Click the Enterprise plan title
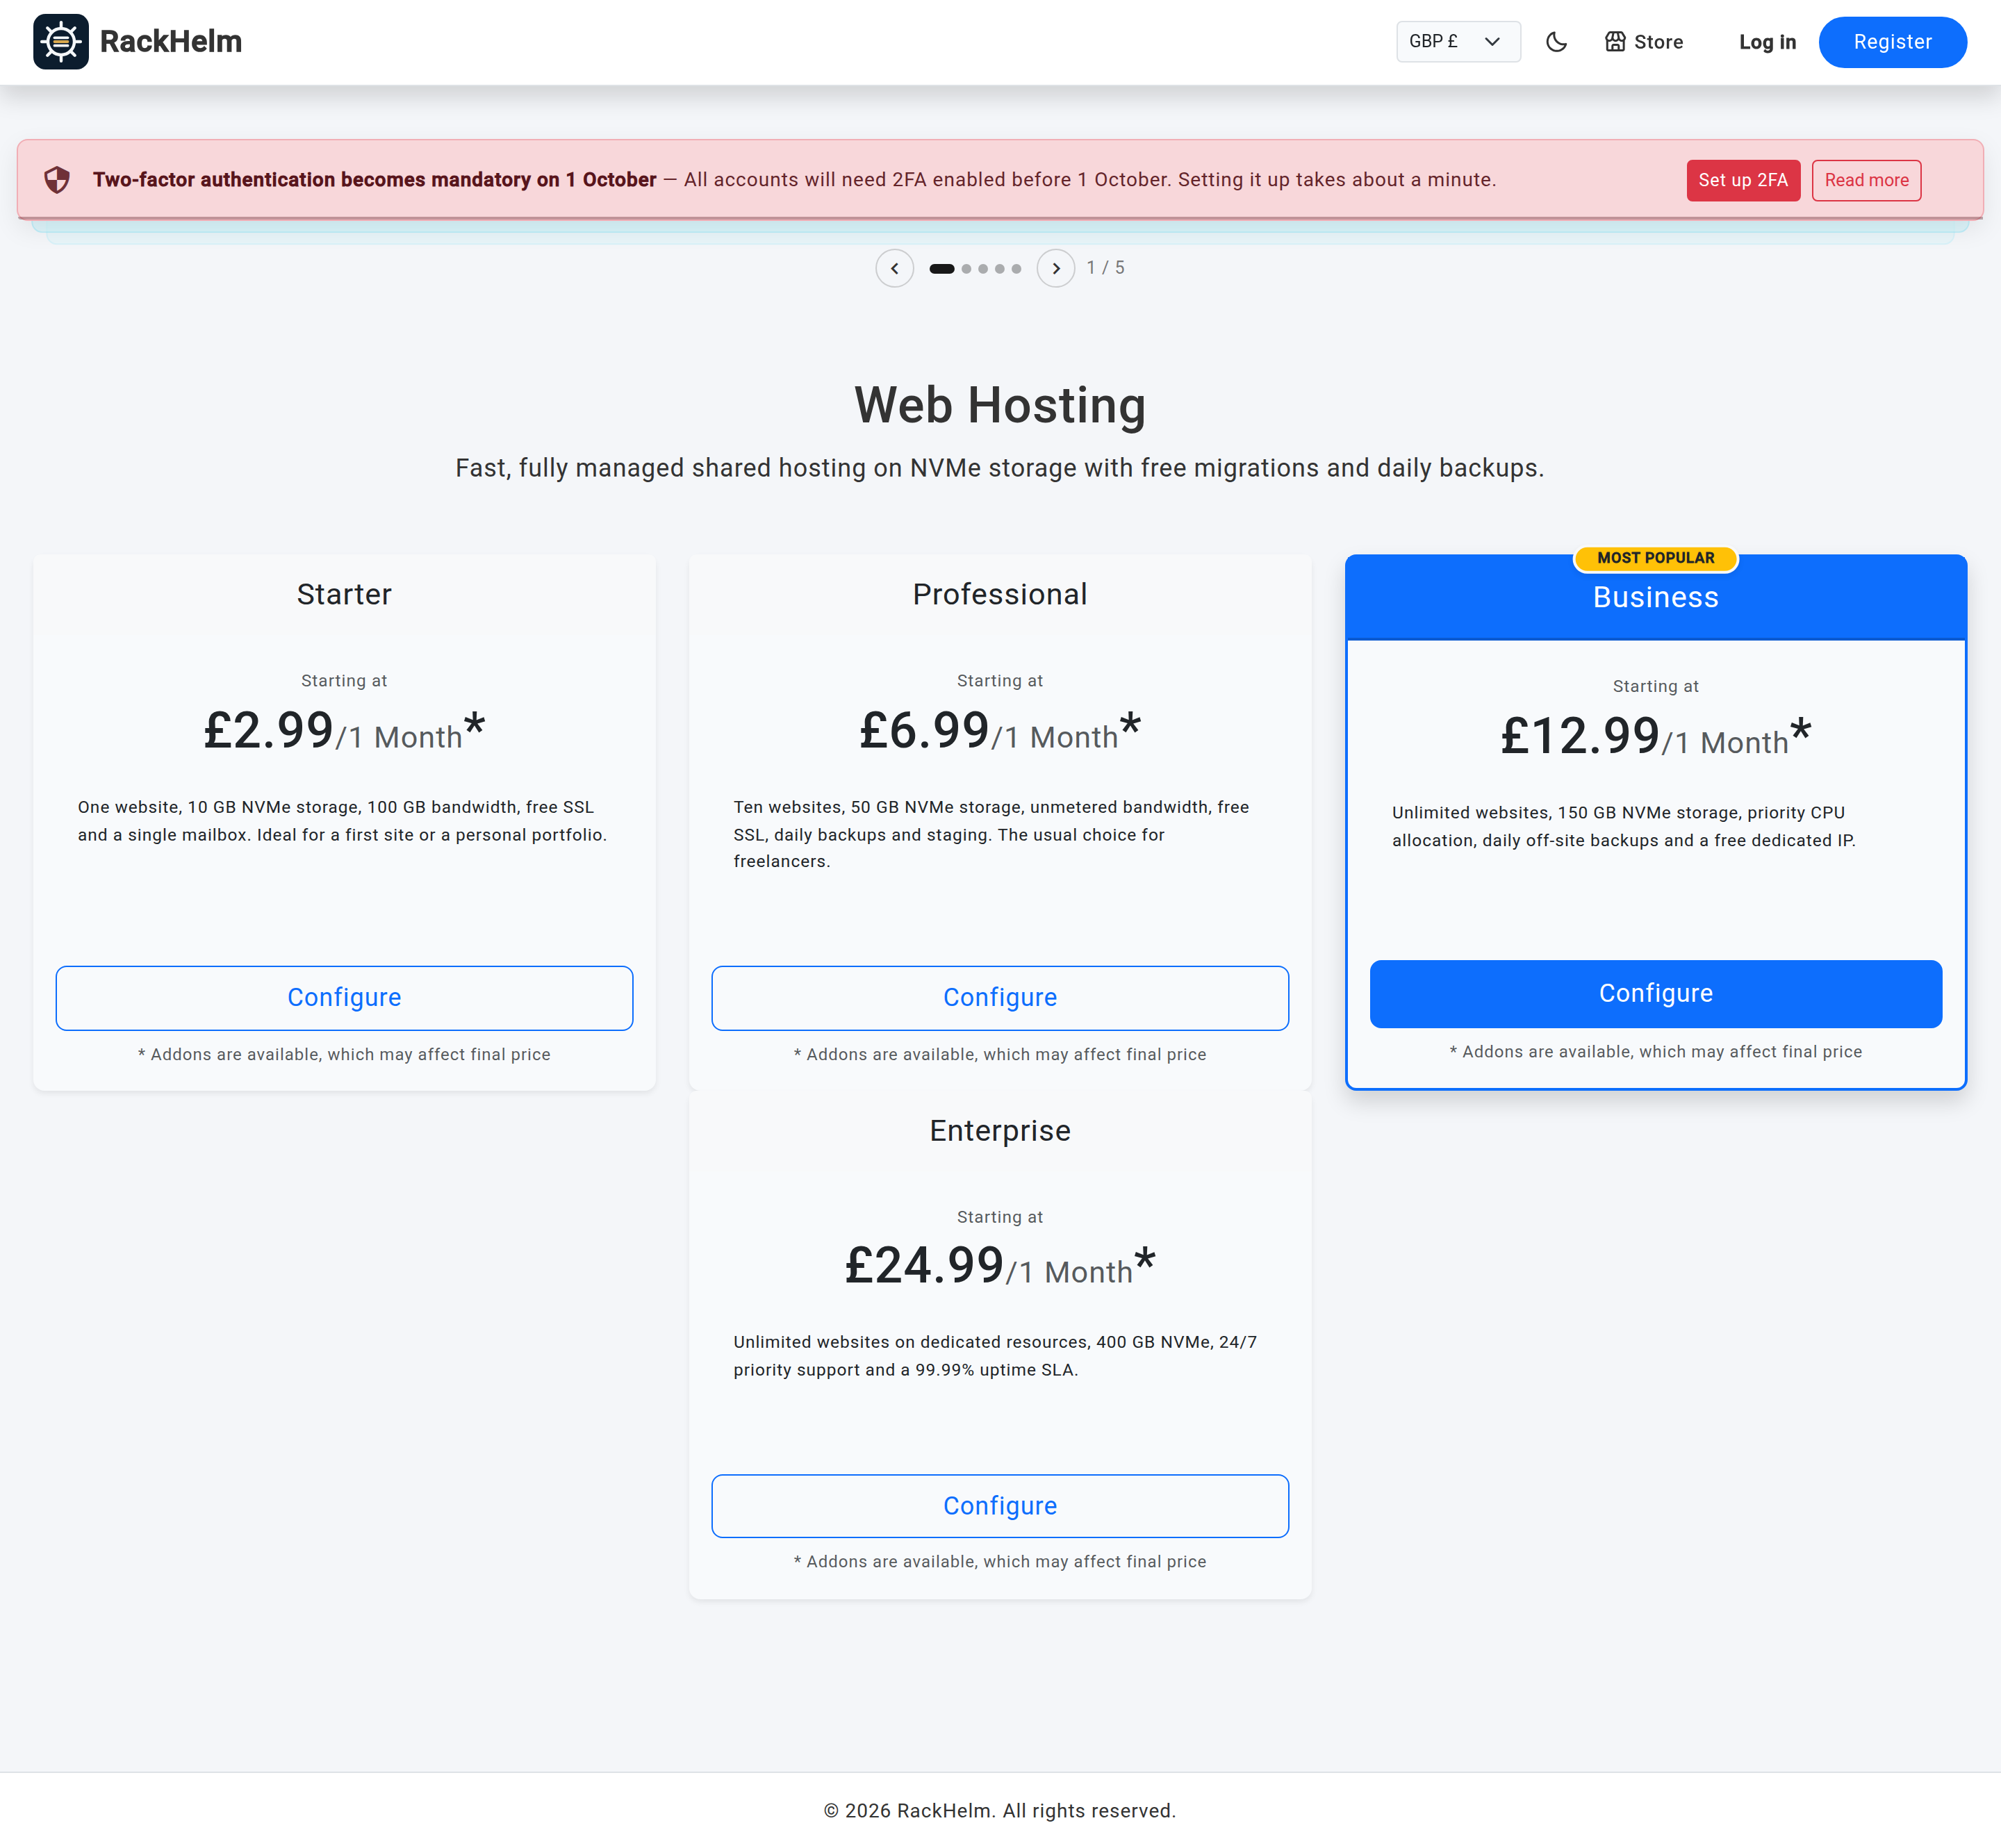The image size is (2001, 1848). point(1000,1131)
